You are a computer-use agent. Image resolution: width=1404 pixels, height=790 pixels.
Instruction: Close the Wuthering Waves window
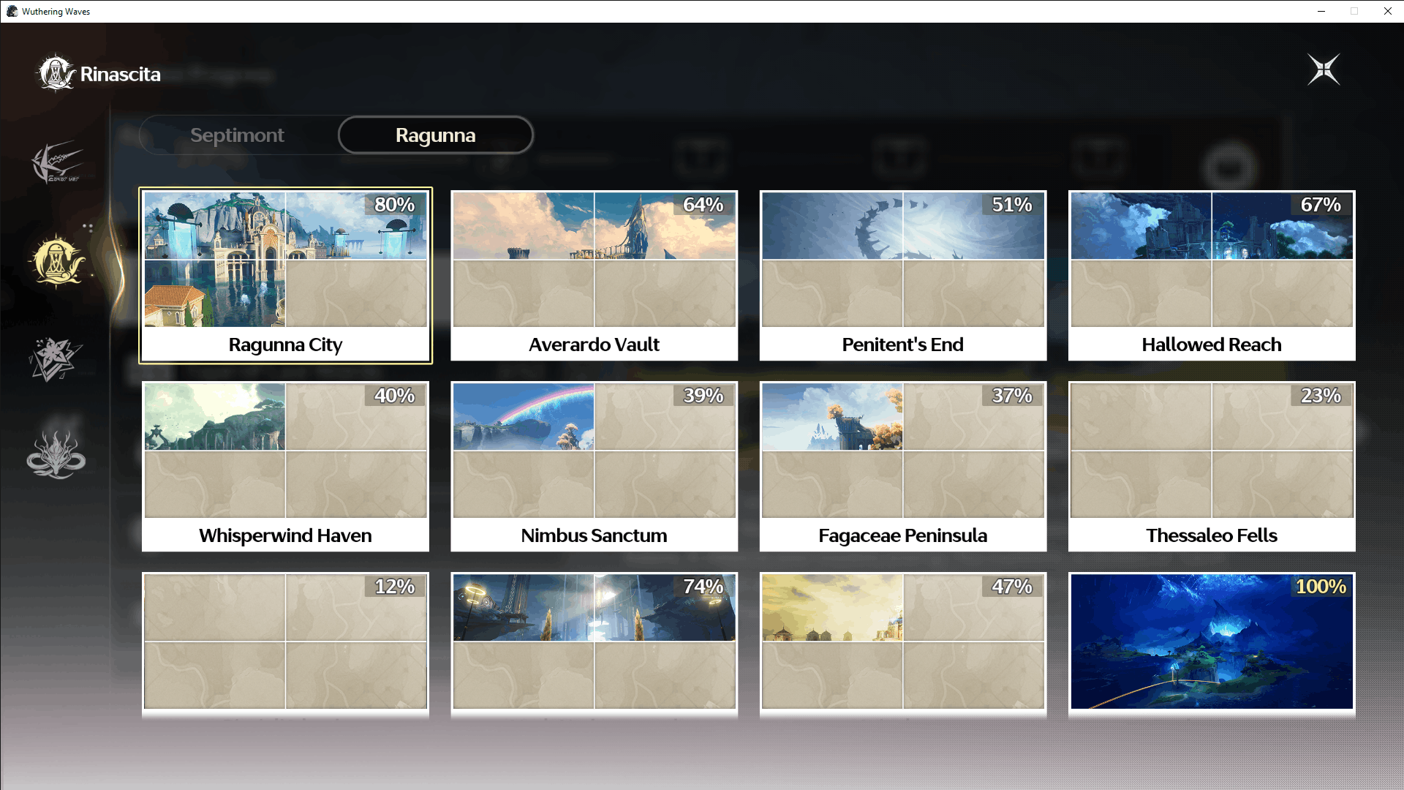click(1387, 11)
